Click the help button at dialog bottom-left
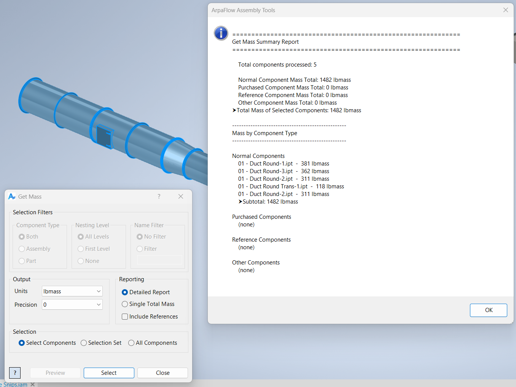The height and width of the screenshot is (387, 516). tap(15, 373)
